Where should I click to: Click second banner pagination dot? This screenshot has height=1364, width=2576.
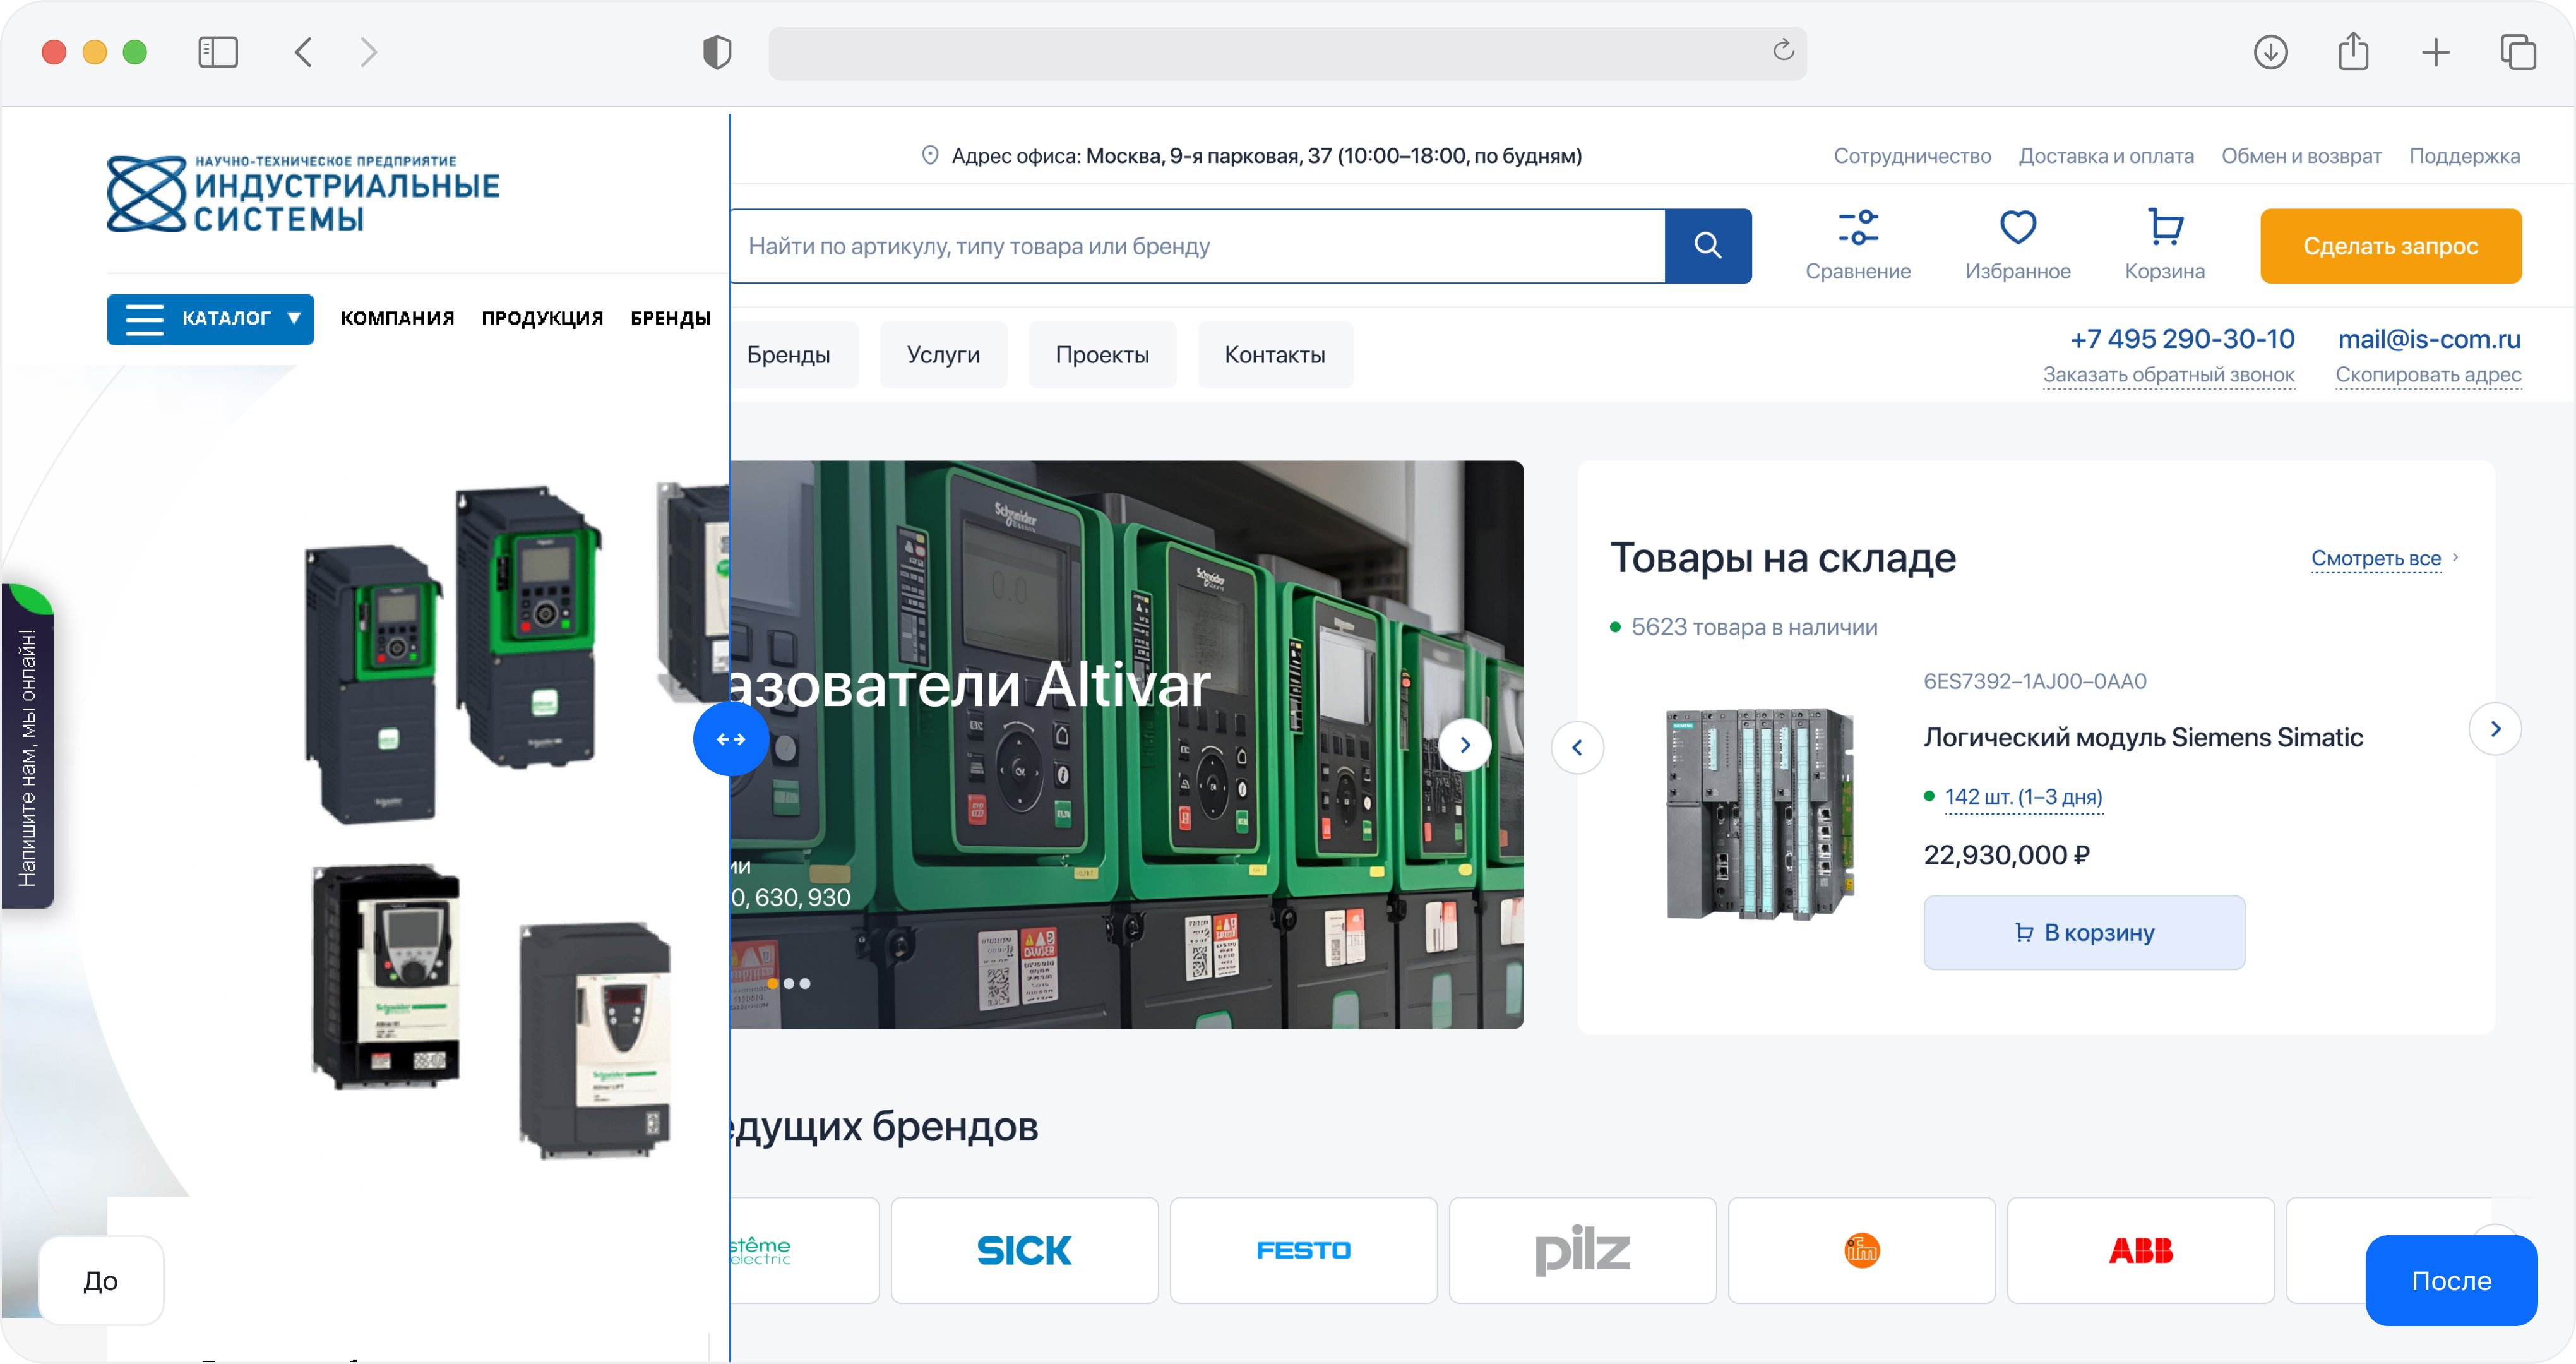coord(789,984)
